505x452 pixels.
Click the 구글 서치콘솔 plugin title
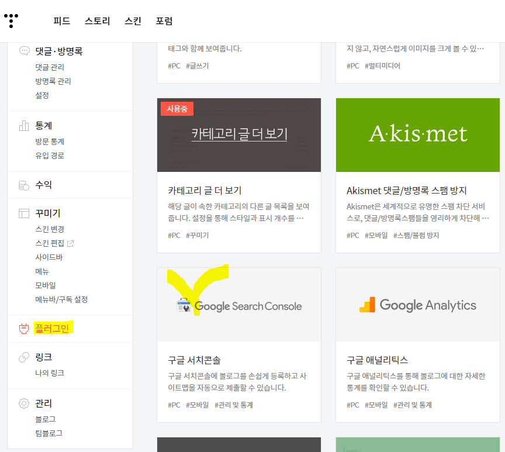click(194, 360)
